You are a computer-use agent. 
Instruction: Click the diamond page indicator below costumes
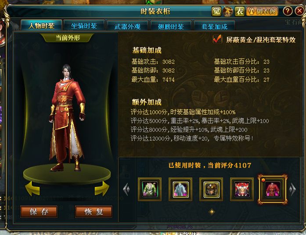[212, 212]
